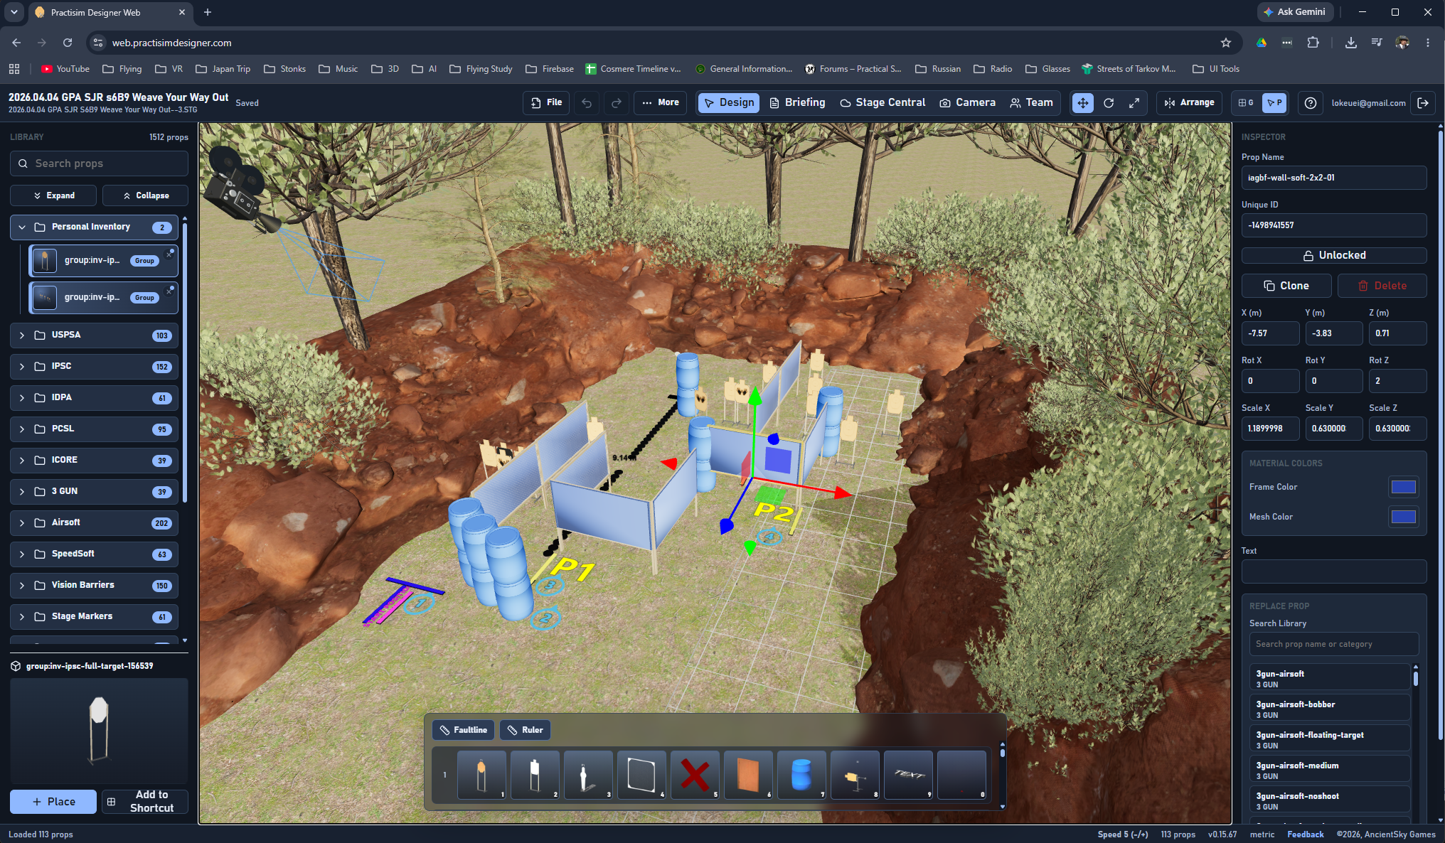Expand the Vision Barriers folder

(x=22, y=586)
